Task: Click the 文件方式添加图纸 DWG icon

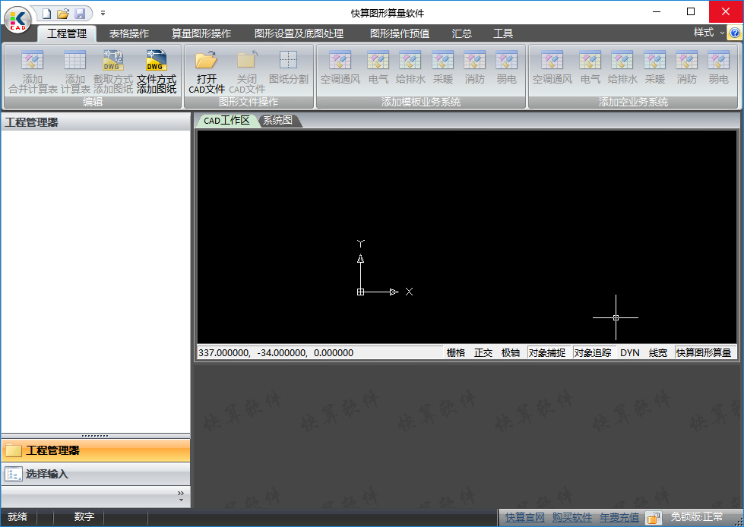Action: point(156,62)
